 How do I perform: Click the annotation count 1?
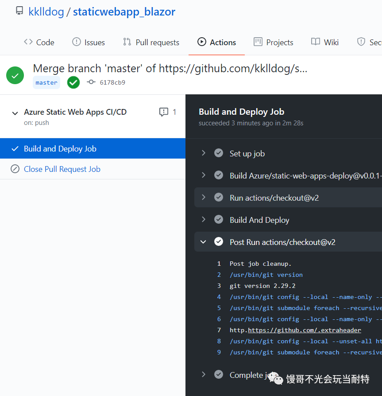tap(174, 112)
